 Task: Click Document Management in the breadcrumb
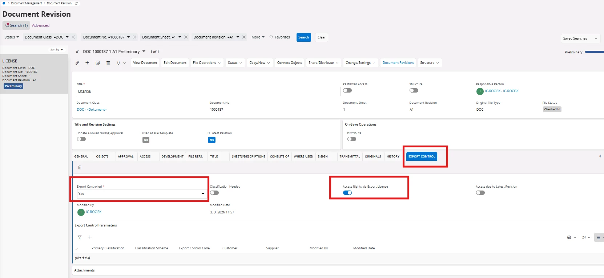(x=27, y=3)
